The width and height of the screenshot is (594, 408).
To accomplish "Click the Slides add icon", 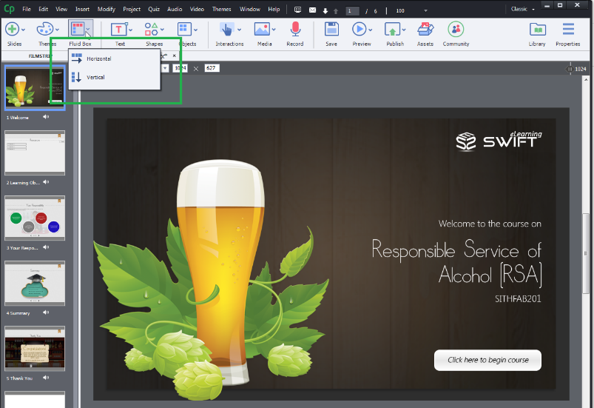I will point(12,29).
